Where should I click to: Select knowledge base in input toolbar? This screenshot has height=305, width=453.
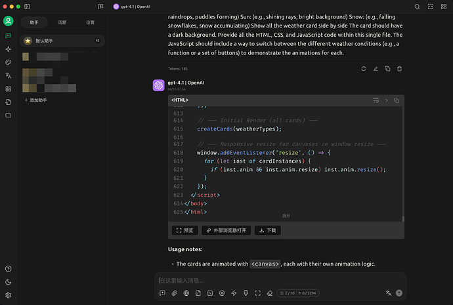(198, 293)
